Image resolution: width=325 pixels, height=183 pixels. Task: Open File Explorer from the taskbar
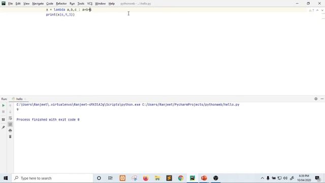(157, 178)
